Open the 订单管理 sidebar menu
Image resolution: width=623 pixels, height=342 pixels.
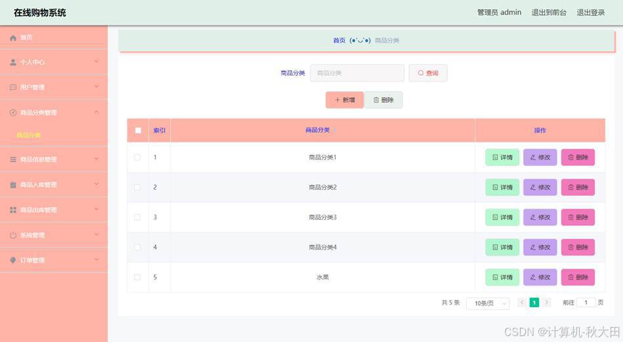click(x=54, y=261)
